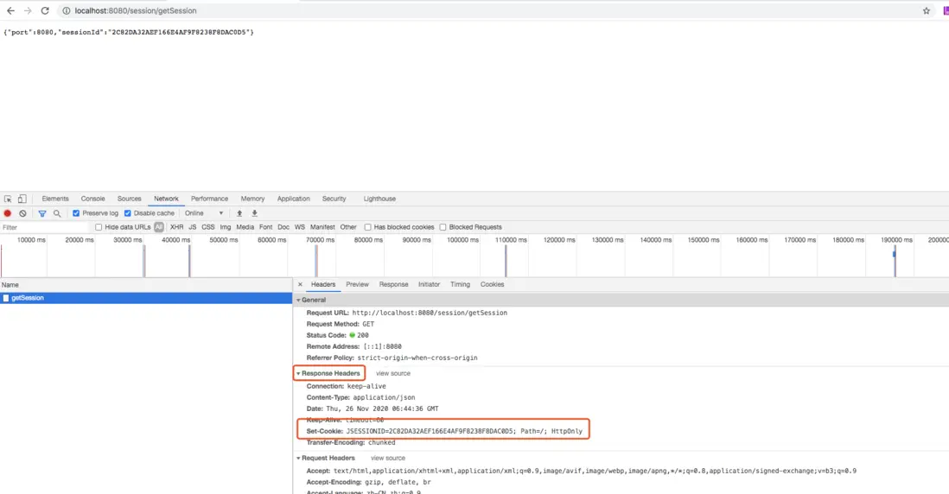Open the Lighthouse panel tab
Viewport: 949px width, 494px height.
(379, 199)
